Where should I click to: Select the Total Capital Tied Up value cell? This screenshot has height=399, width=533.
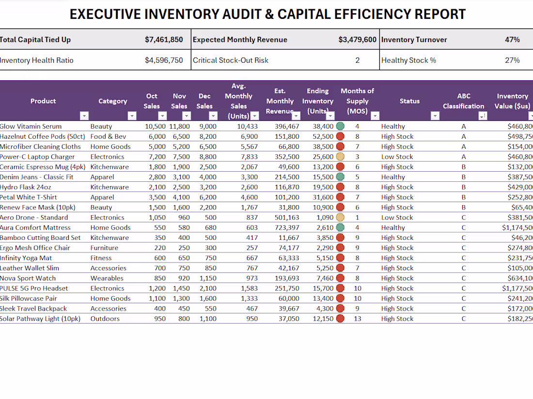pos(165,39)
